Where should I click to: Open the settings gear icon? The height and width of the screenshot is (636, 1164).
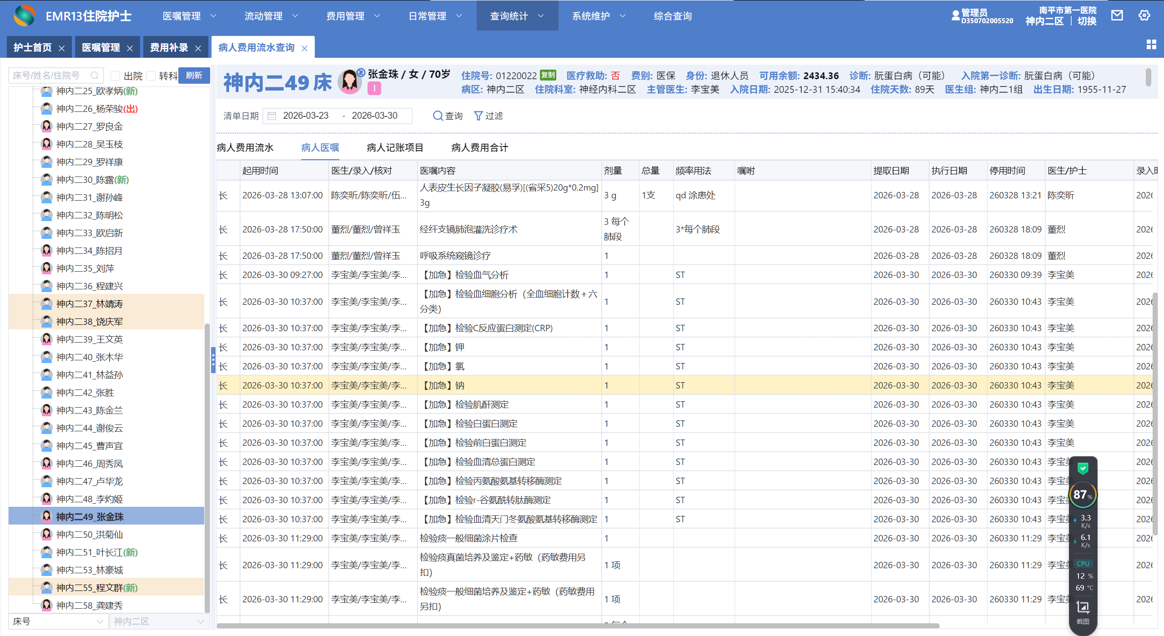click(x=1144, y=15)
